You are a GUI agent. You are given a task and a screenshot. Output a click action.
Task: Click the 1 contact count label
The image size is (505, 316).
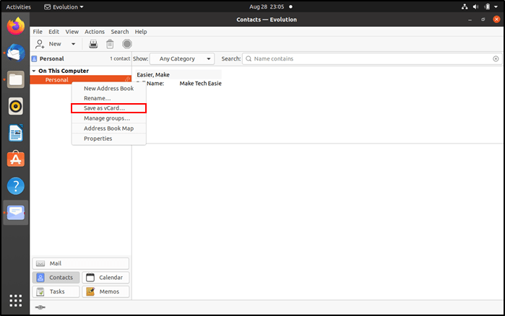(120, 59)
